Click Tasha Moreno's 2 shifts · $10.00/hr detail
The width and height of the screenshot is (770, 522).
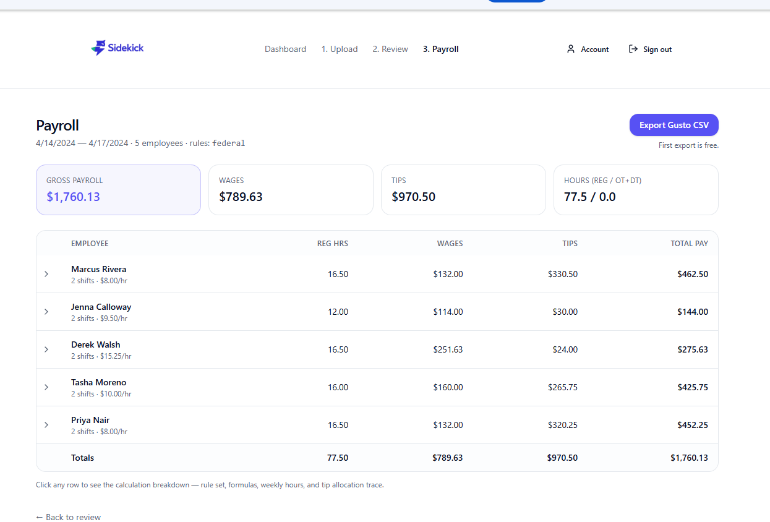point(101,394)
